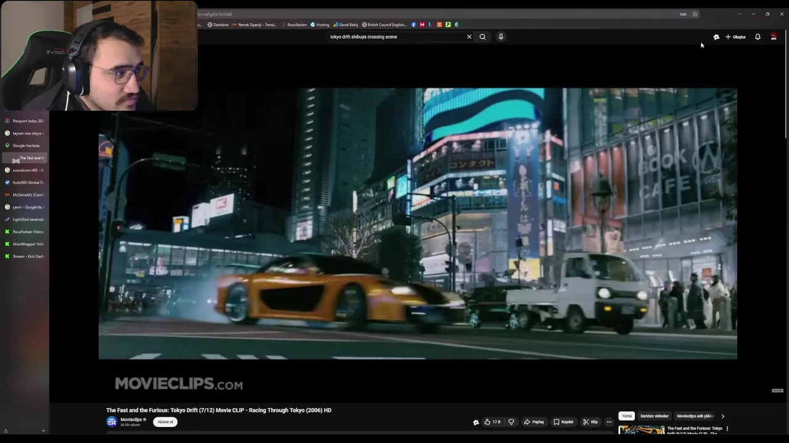The width and height of the screenshot is (789, 443).
Task: Click video title Tokyo Drift (7/12)
Action: click(219, 410)
